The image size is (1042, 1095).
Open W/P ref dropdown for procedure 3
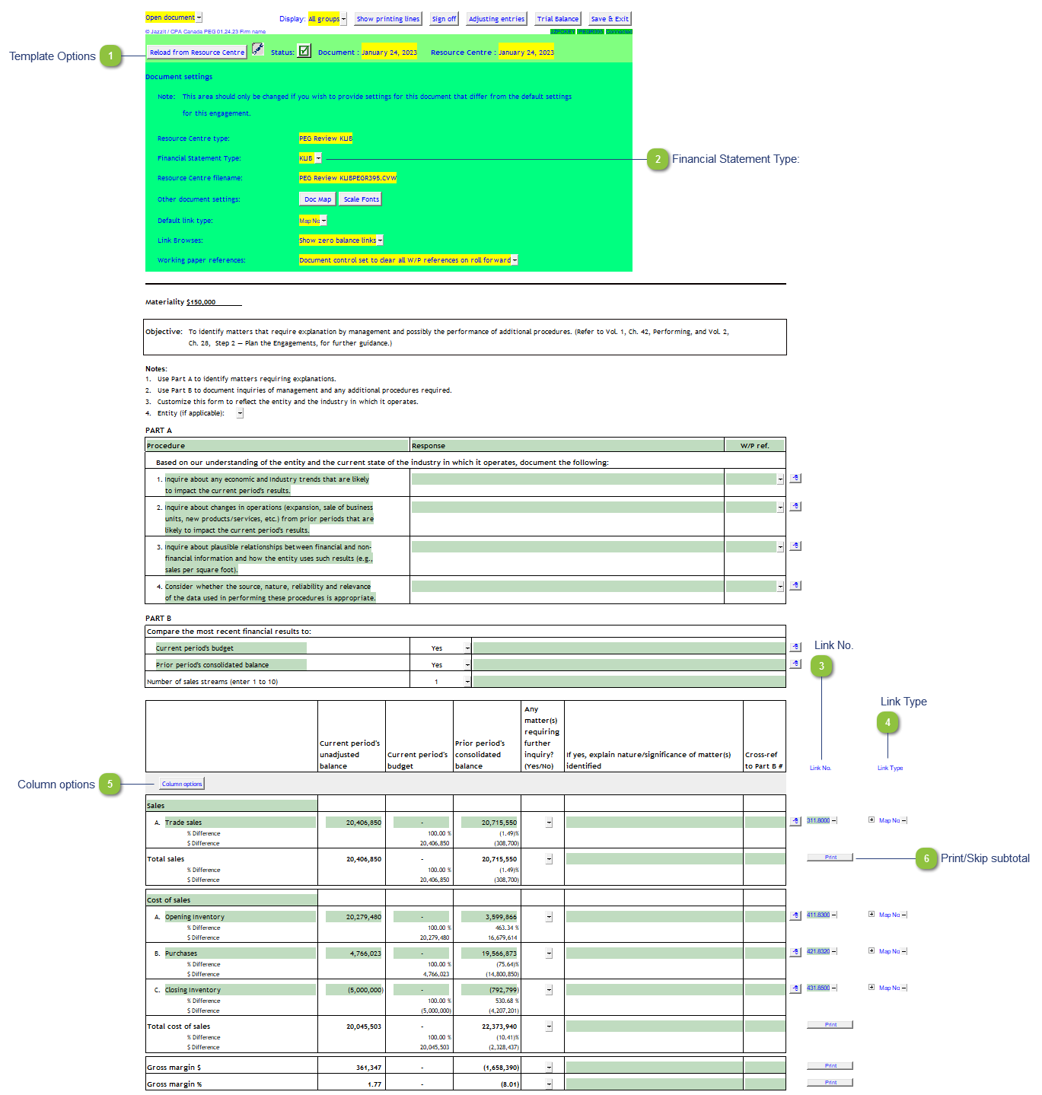click(780, 547)
